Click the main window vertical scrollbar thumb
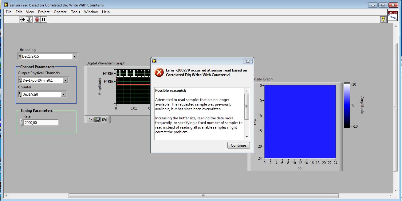This screenshot has height=201, width=402. tap(396, 107)
